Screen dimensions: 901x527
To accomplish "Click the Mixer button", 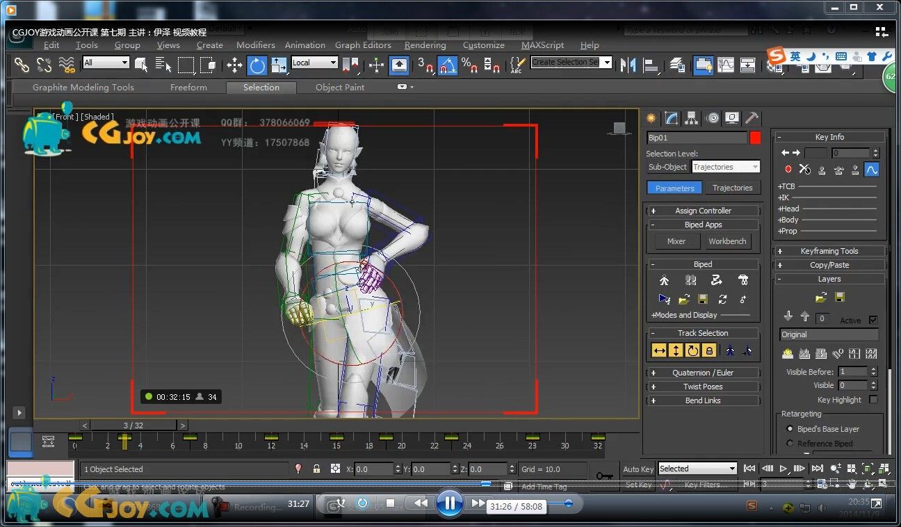I will pyautogui.click(x=676, y=241).
